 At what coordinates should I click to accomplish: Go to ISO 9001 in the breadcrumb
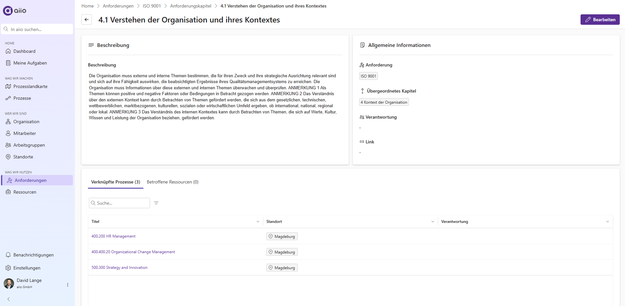coord(152,6)
